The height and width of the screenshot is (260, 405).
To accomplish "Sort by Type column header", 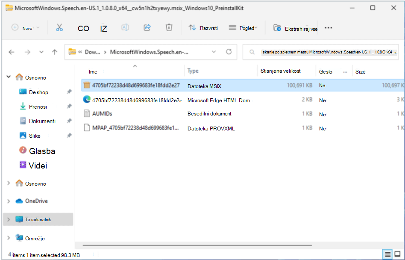I will pos(193,71).
